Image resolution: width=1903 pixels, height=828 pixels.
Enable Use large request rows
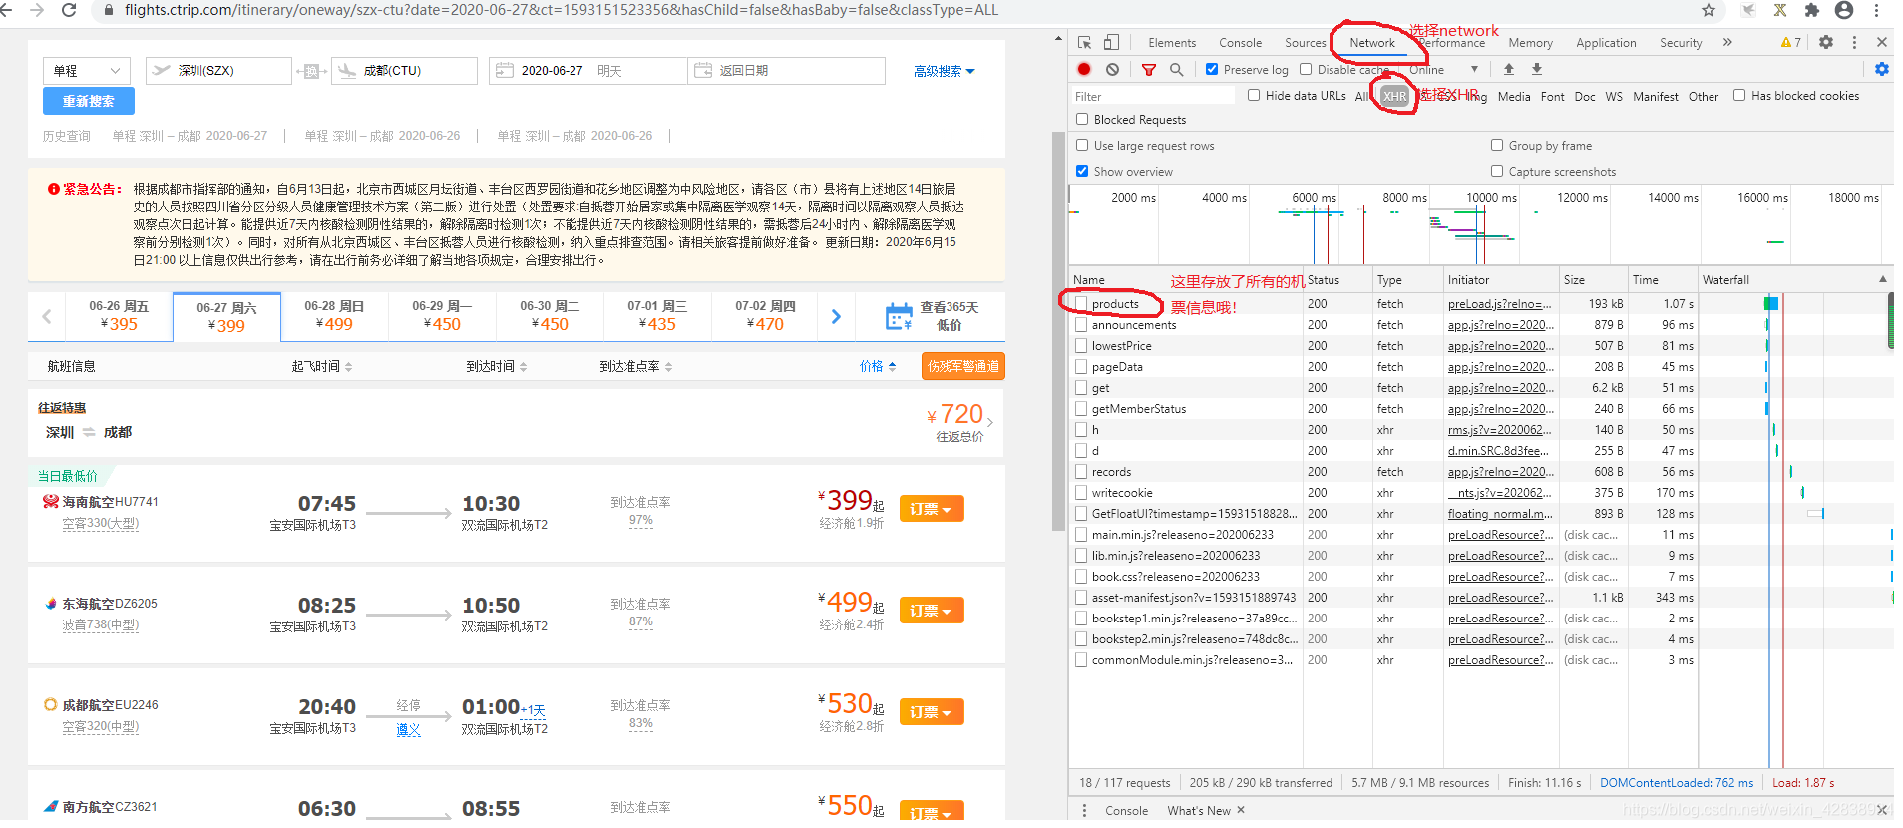click(1082, 145)
